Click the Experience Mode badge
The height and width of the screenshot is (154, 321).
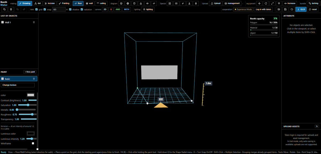click(243, 9)
